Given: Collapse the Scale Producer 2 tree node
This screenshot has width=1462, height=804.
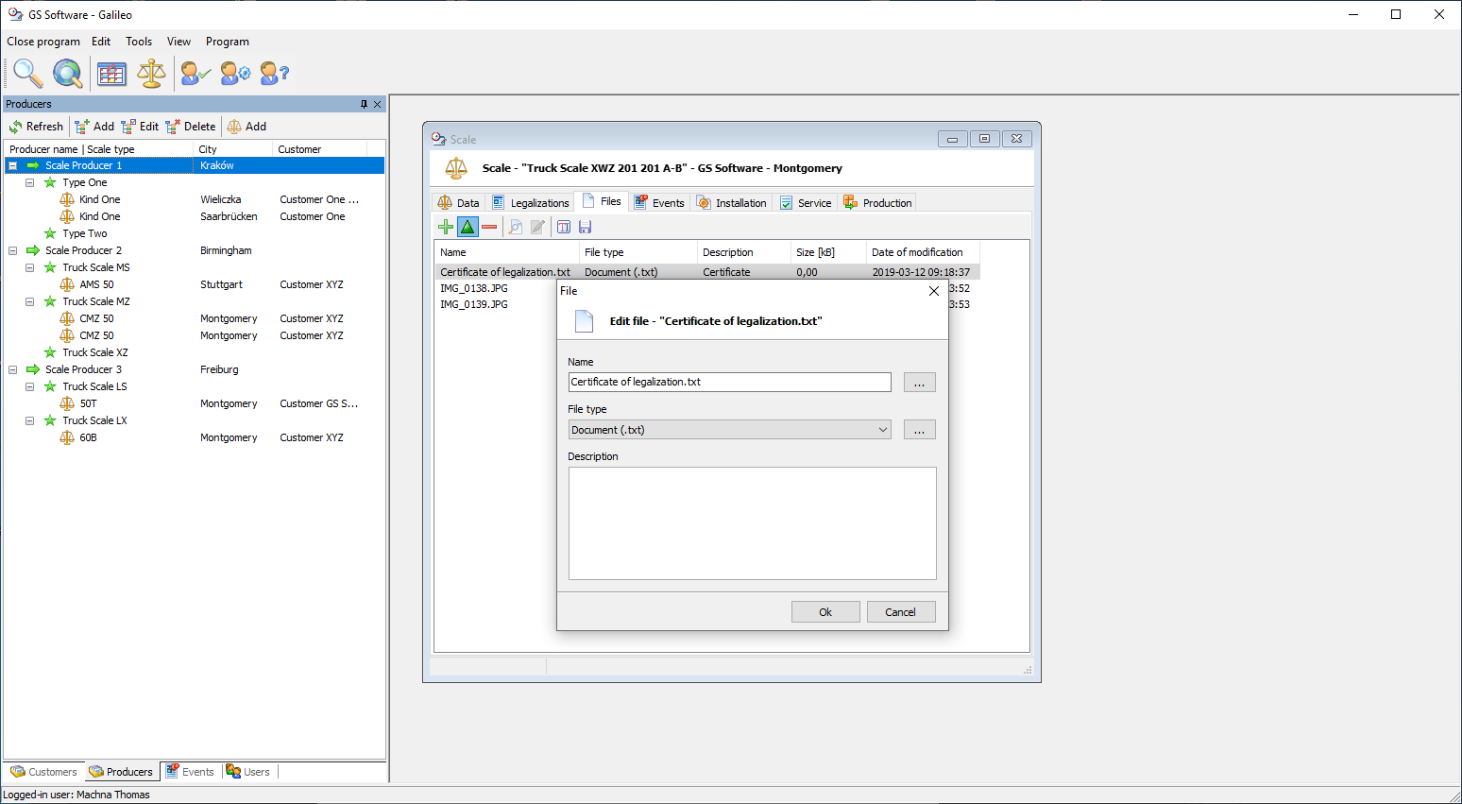Looking at the screenshot, I should tap(13, 250).
